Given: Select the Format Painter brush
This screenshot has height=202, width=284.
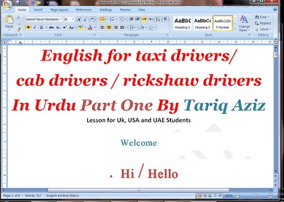Looking at the screenshot, I should (19, 29).
